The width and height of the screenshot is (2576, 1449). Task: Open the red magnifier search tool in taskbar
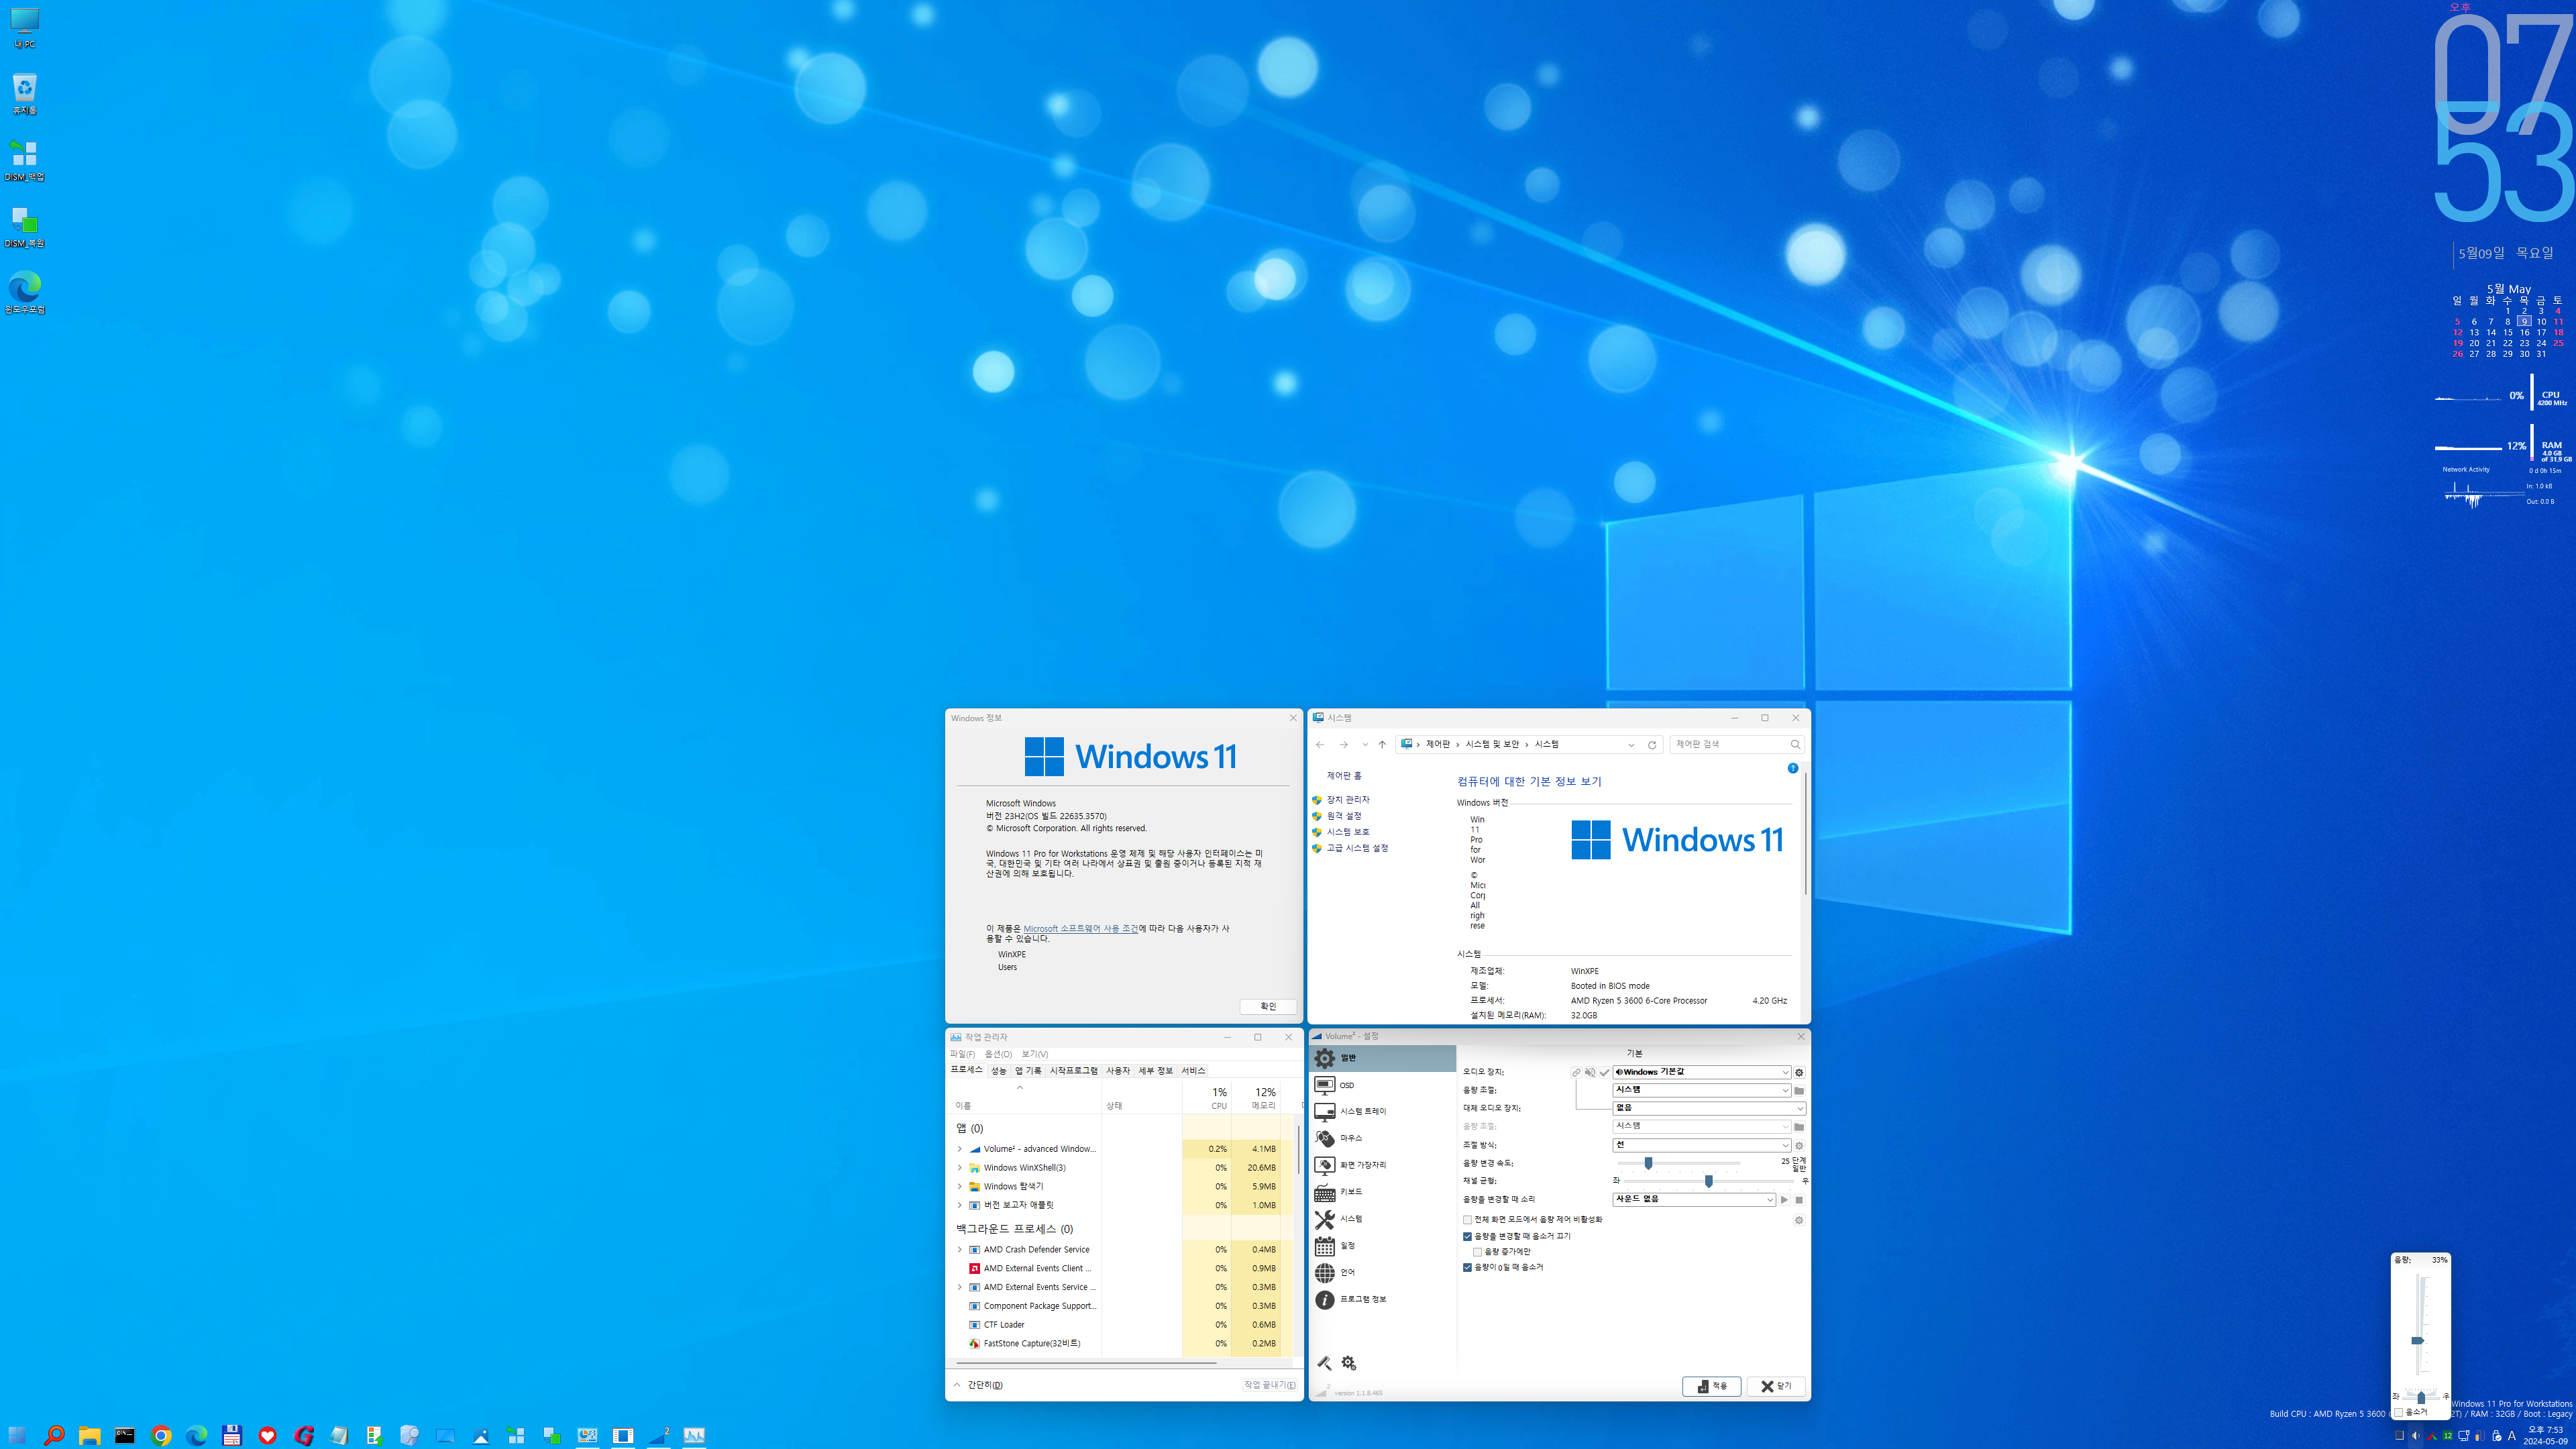tap(54, 1435)
